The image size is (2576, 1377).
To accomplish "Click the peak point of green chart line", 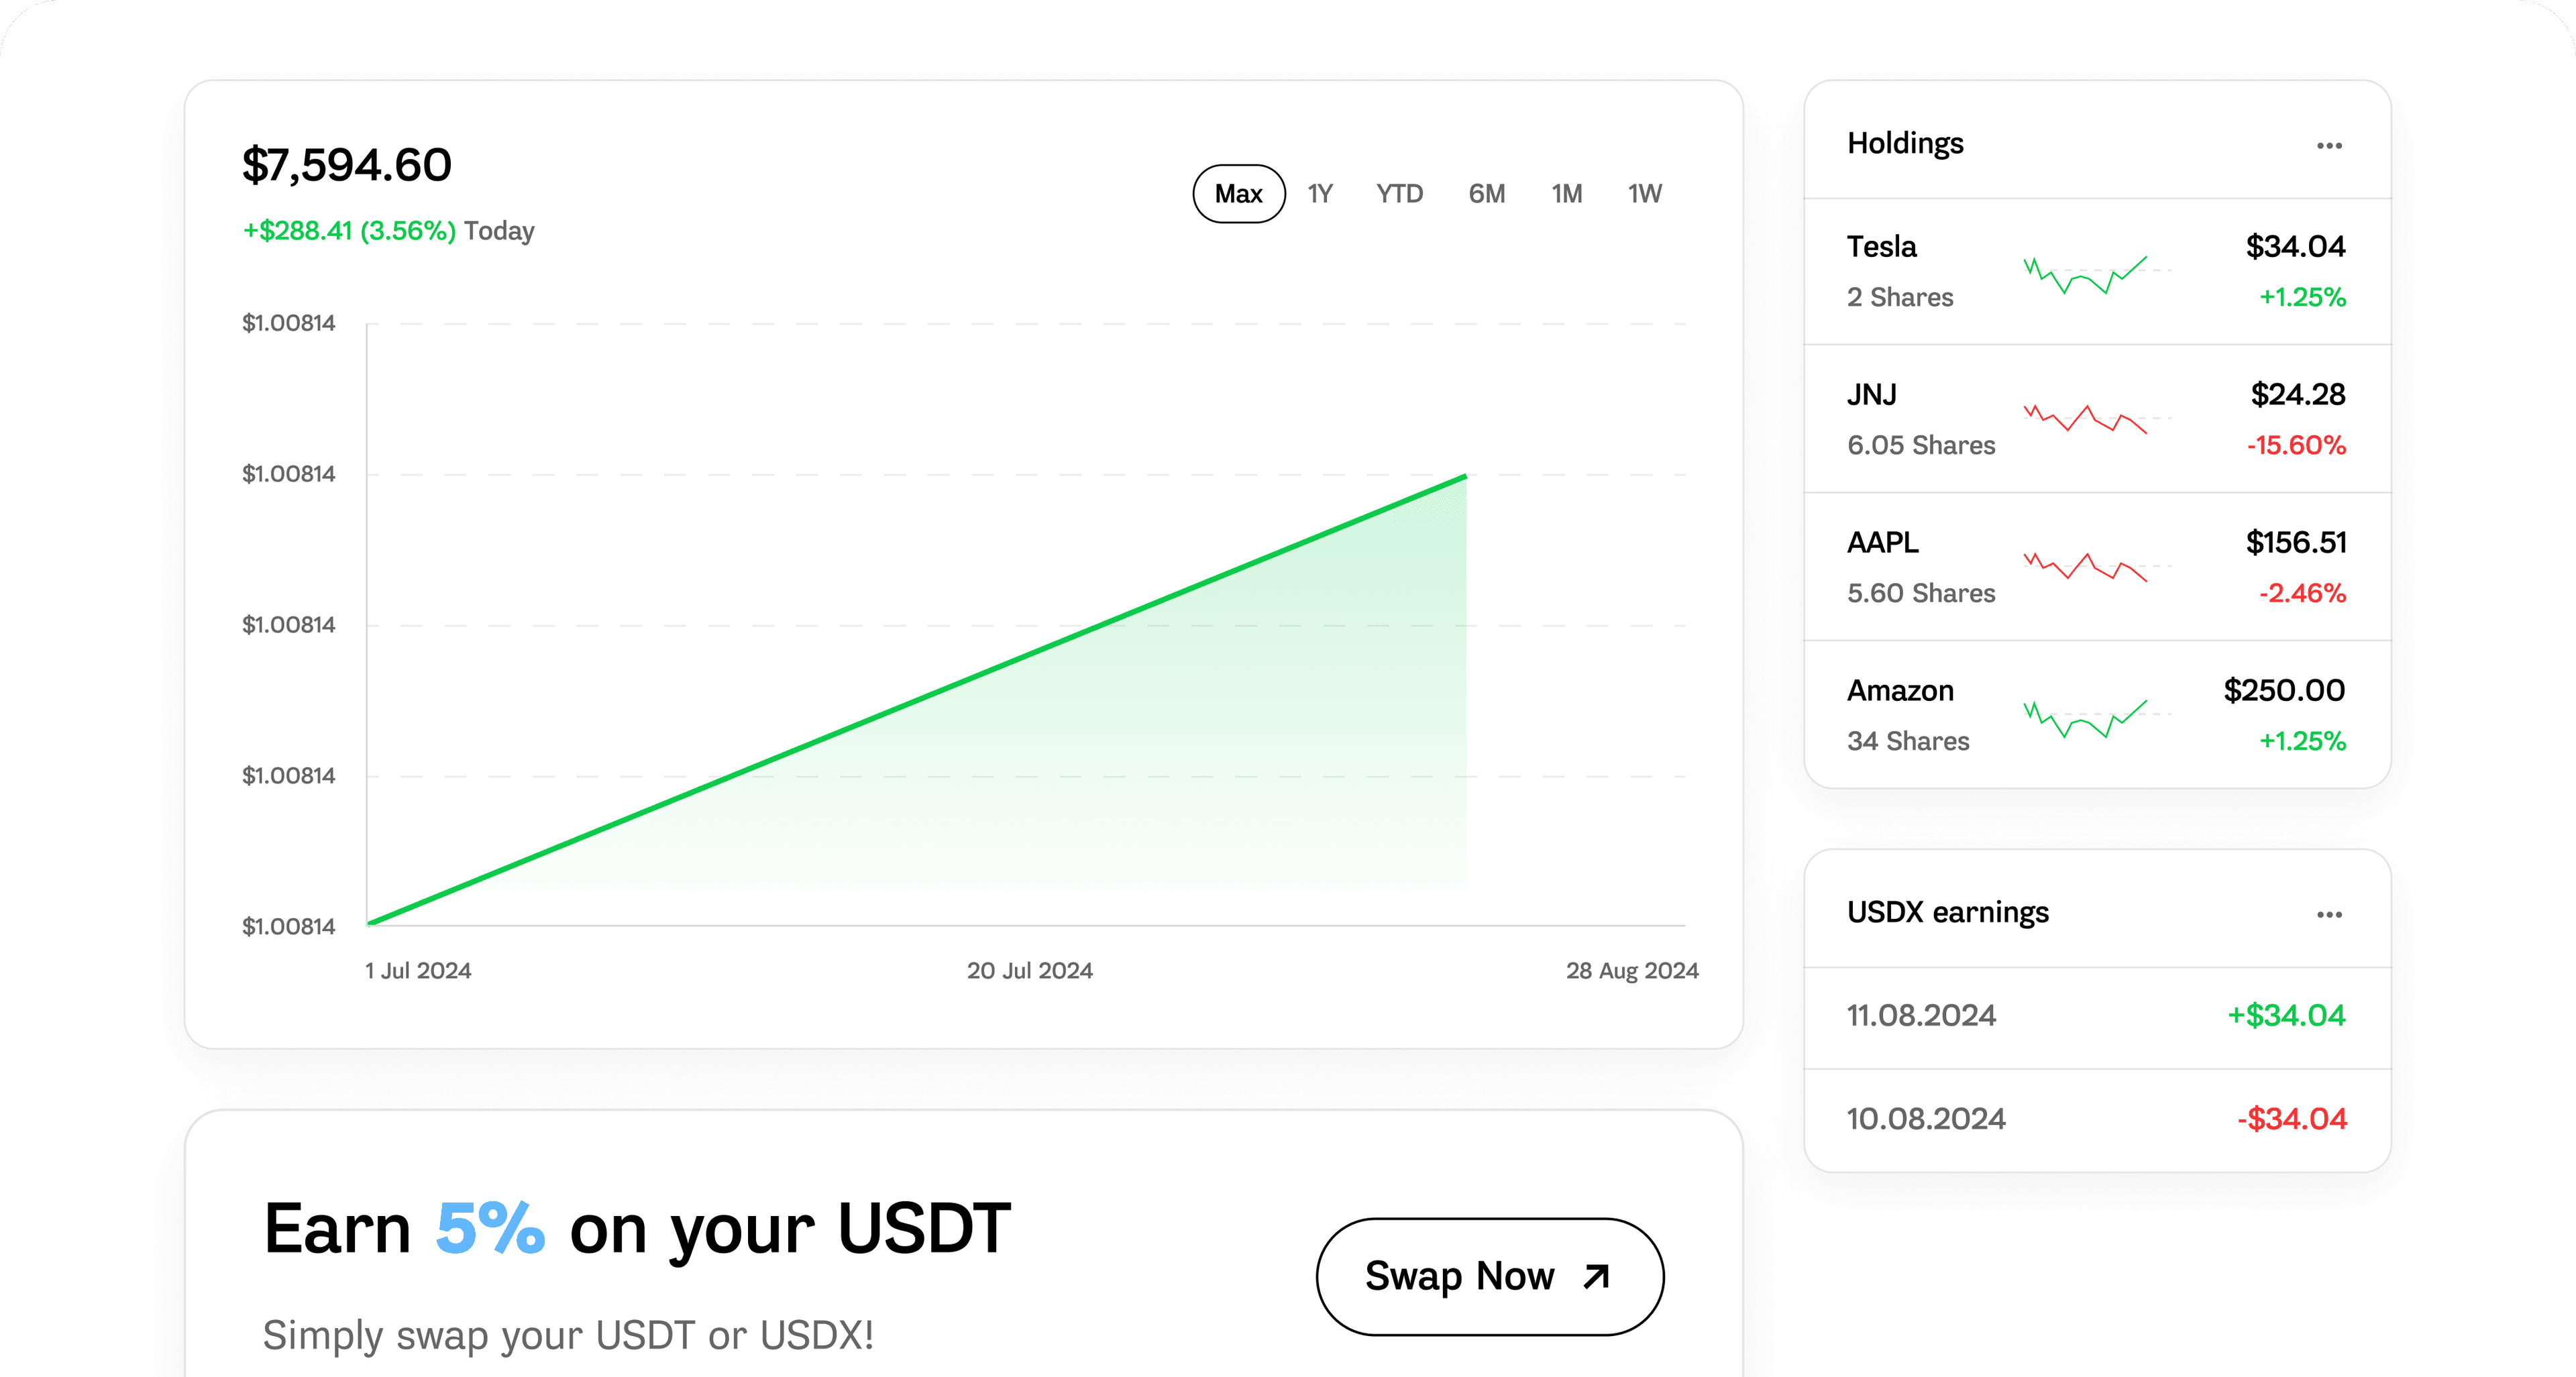I will [1465, 477].
